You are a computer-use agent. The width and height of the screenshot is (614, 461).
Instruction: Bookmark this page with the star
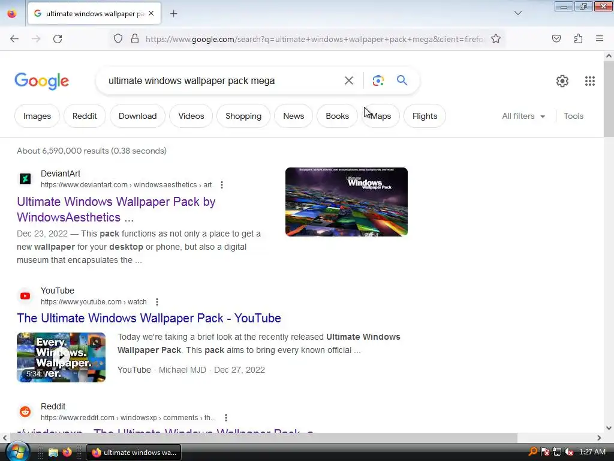coord(496,39)
